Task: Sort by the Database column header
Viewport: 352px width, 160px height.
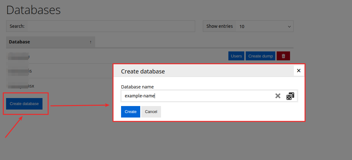Action: point(19,42)
